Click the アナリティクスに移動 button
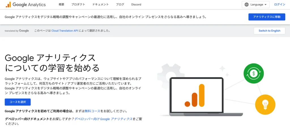Image resolution: width=290 pixels, height=133 pixels. [x=267, y=17]
